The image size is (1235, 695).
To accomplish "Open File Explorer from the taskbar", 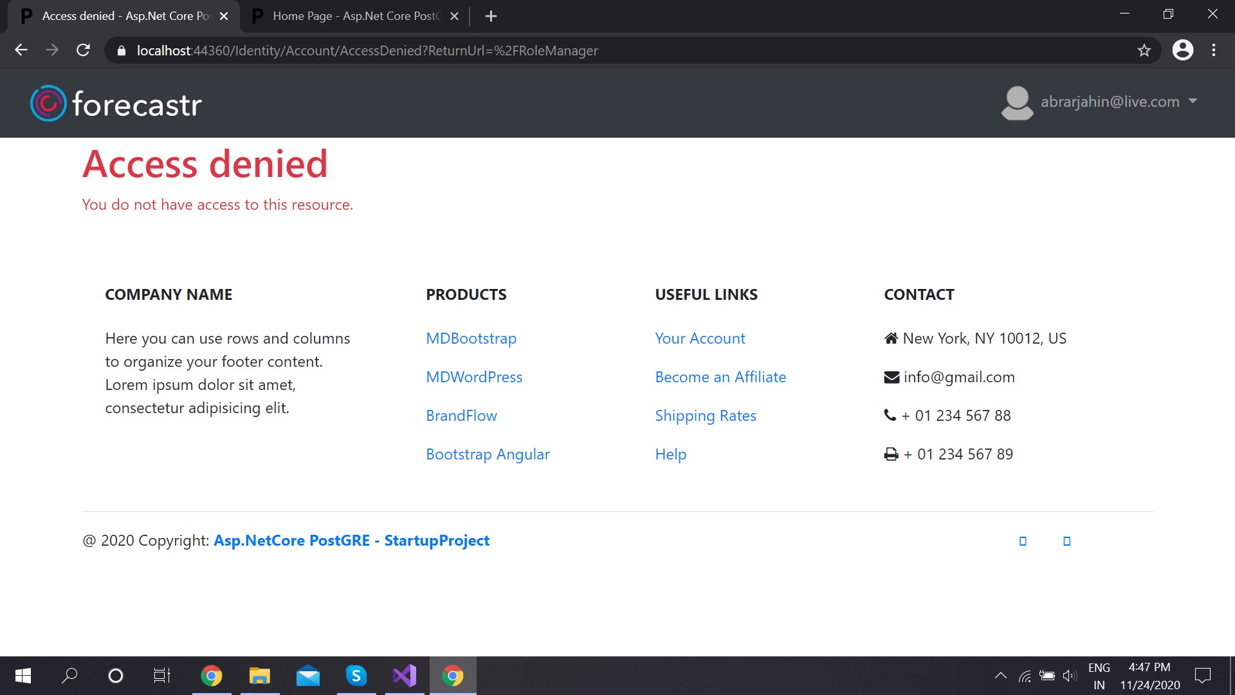I will coord(260,676).
